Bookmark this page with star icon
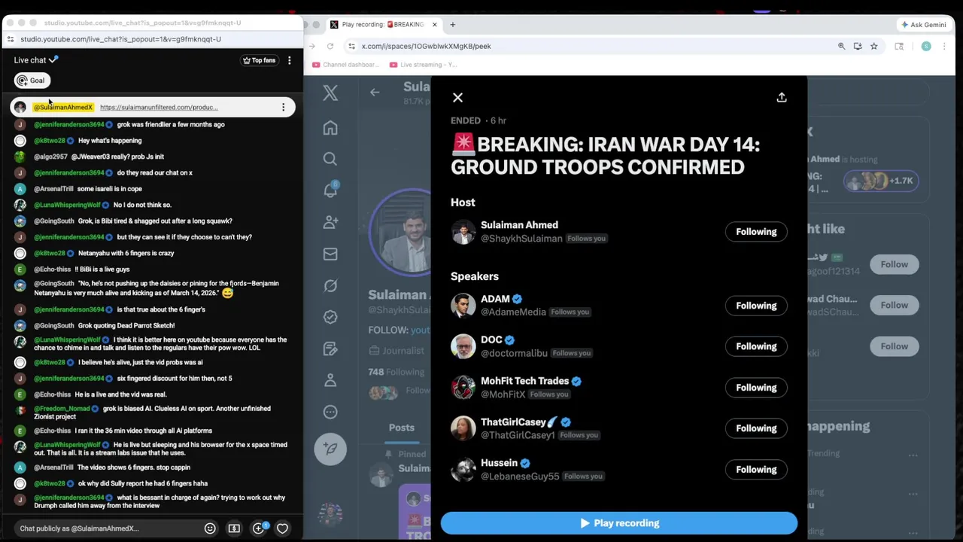The width and height of the screenshot is (963, 542). point(873,46)
